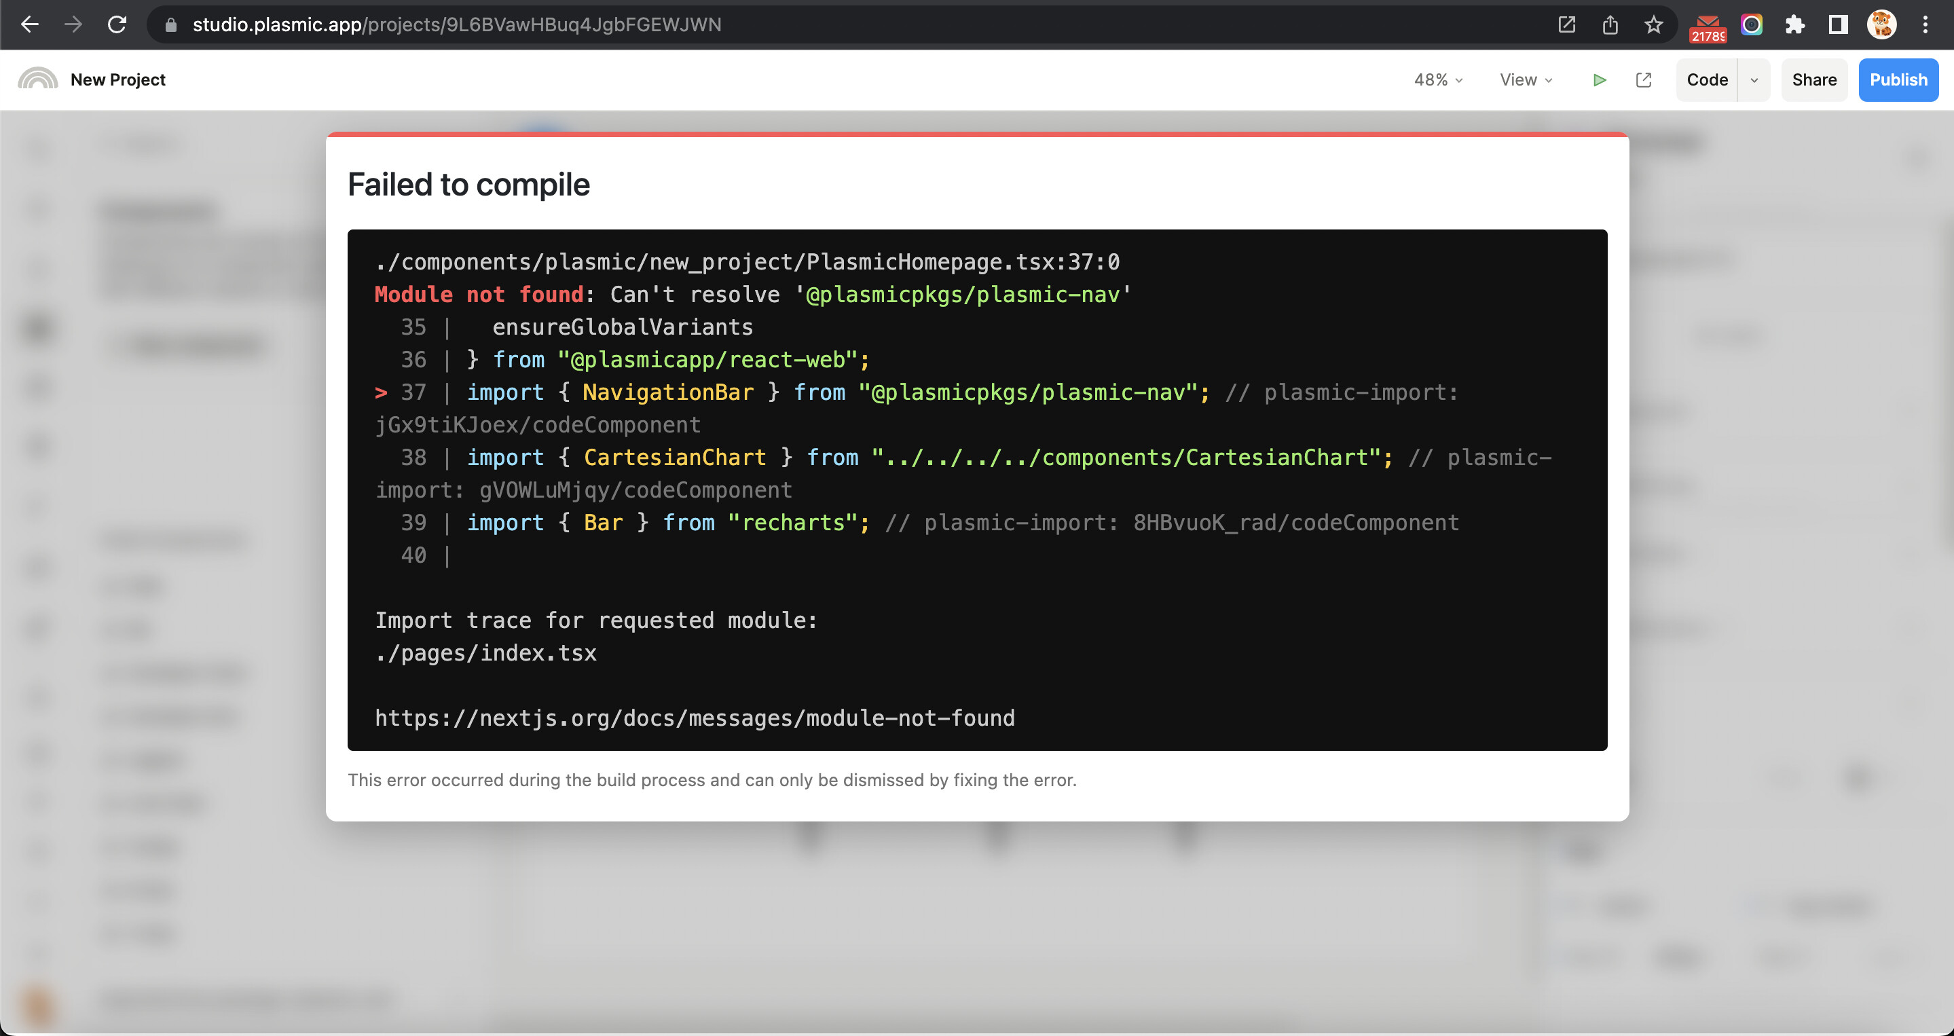Open the View dropdown menu
The height and width of the screenshot is (1036, 1954).
point(1526,79)
